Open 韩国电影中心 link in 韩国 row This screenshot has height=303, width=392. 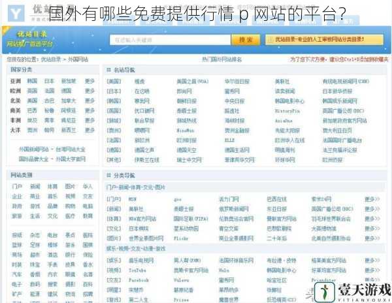[x=289, y=101]
